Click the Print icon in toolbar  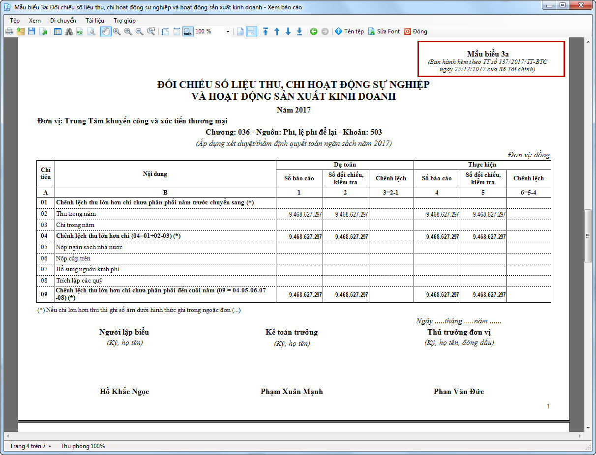pos(9,31)
